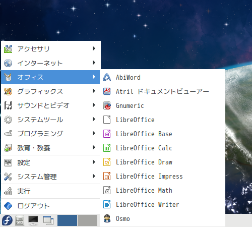
Task: Launch LibreOffice Calc green icon
Action: 107,148
